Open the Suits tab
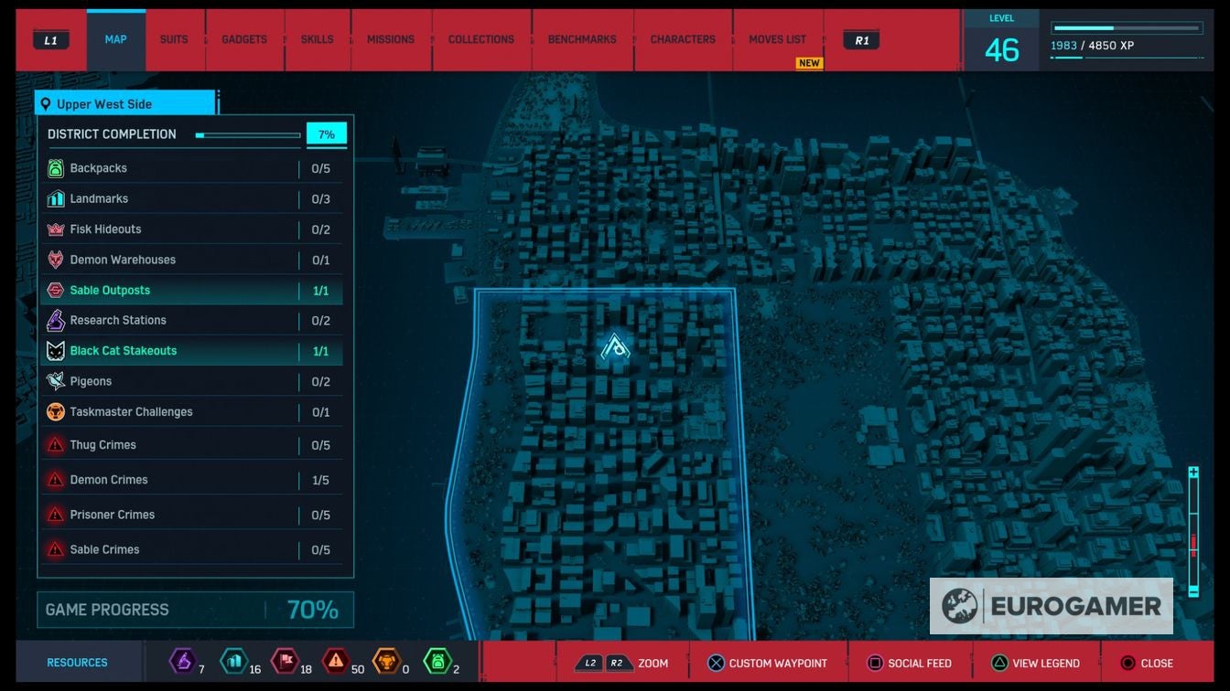 pos(174,40)
